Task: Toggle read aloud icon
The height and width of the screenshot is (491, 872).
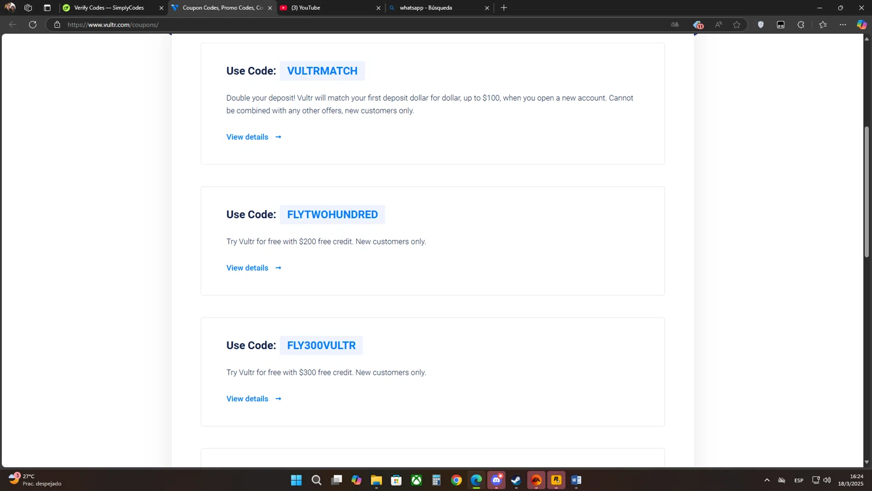Action: tap(719, 24)
